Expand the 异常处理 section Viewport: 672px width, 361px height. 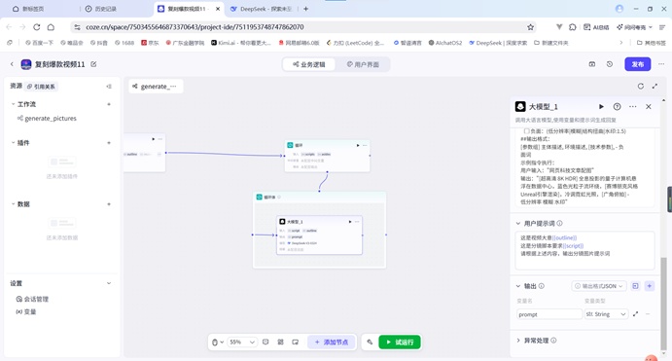point(518,341)
